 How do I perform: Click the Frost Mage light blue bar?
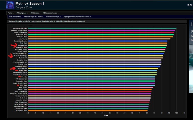[91, 85]
